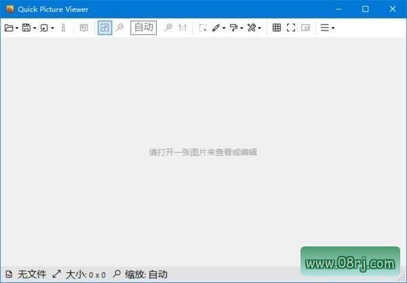Image resolution: width=407 pixels, height=283 pixels.
Task: Expand the Open file dropdown arrow
Action: tap(17, 28)
